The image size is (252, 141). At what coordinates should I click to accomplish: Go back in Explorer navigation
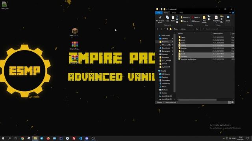[157, 29]
